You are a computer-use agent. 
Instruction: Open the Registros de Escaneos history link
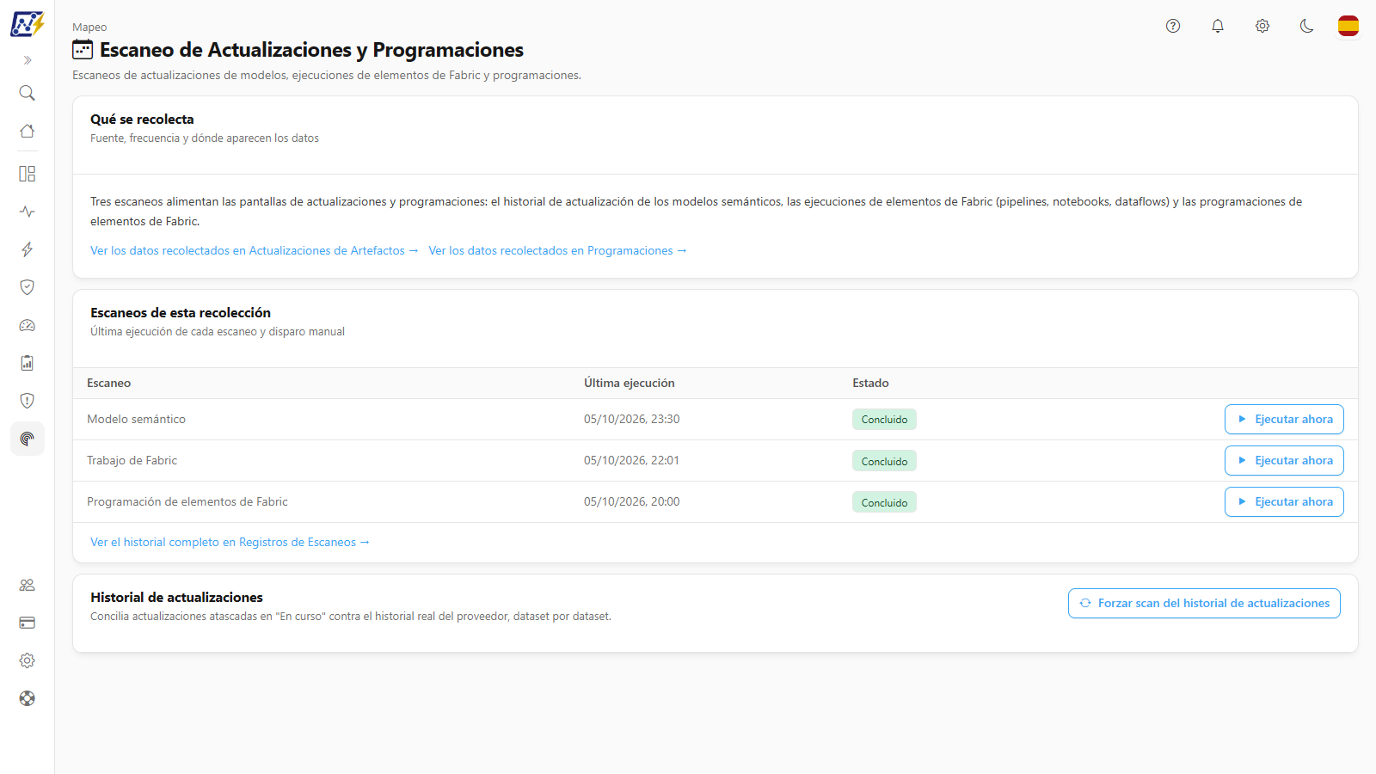(230, 542)
